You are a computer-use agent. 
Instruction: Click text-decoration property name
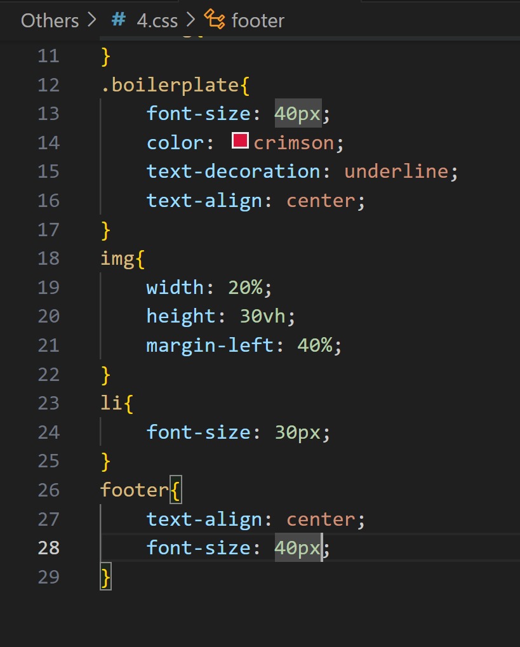tap(233, 171)
